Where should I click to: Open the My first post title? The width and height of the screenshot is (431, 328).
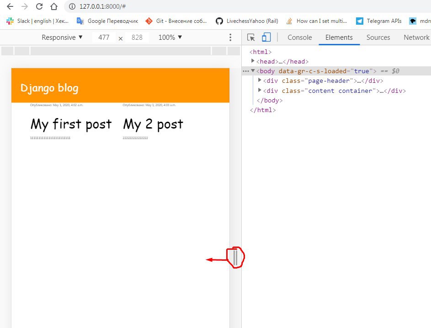click(71, 124)
